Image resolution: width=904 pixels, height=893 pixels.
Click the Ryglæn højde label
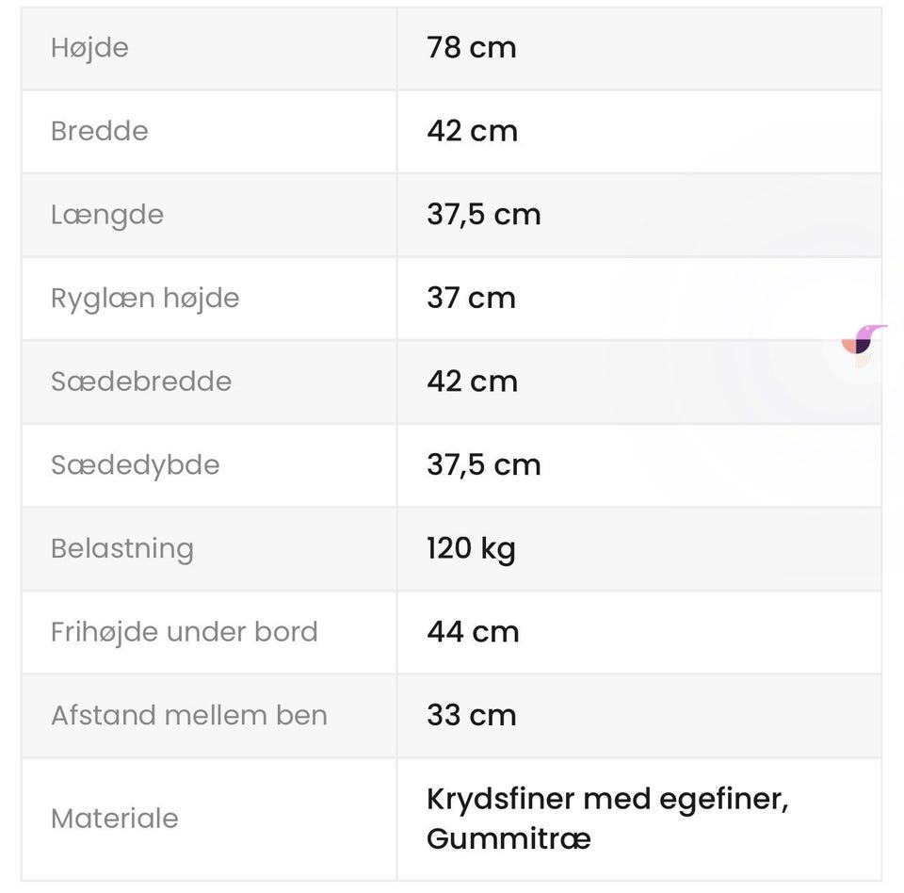145,299
